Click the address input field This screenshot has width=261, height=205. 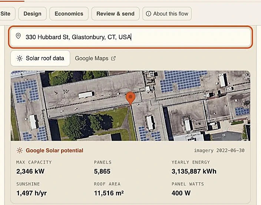point(130,37)
